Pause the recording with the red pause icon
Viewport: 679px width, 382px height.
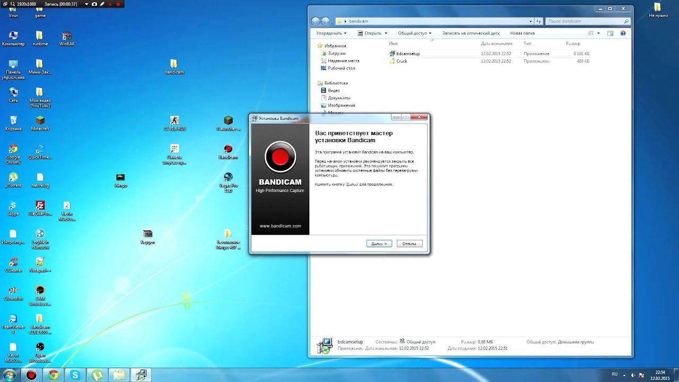pos(110,4)
